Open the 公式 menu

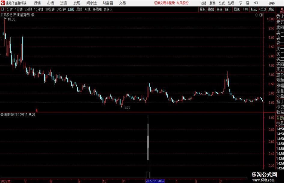[x=222, y=3]
